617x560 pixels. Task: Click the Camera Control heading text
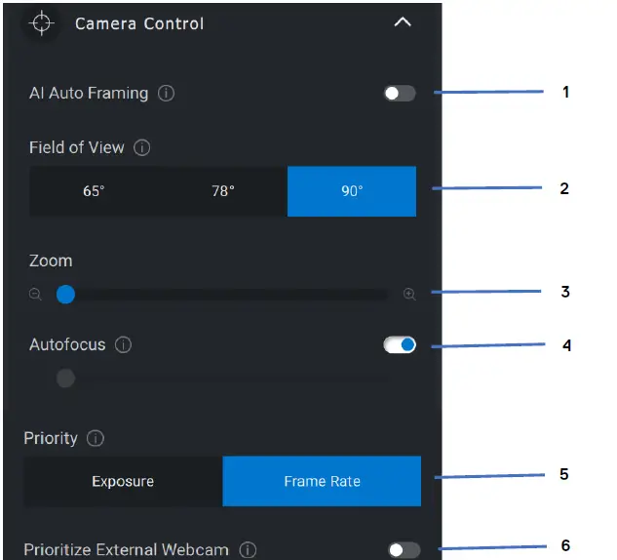coord(139,23)
